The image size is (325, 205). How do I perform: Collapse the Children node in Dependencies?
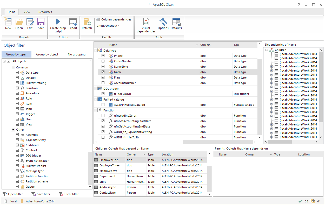coord(267,50)
